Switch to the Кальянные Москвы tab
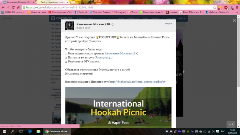Image resolution: width=240 pixels, height=135 pixels. [18, 2]
